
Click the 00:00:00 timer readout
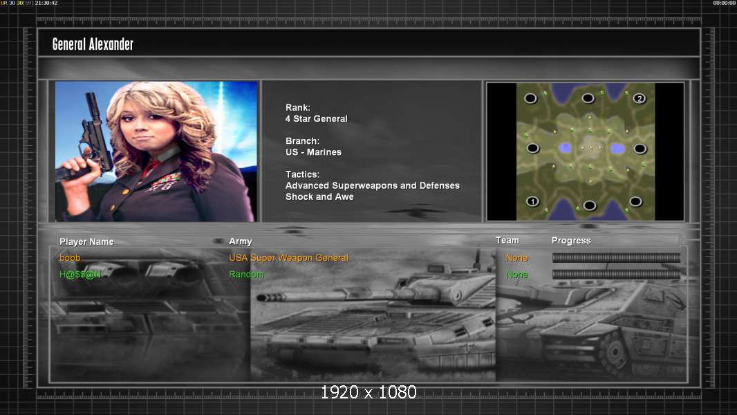click(x=725, y=3)
